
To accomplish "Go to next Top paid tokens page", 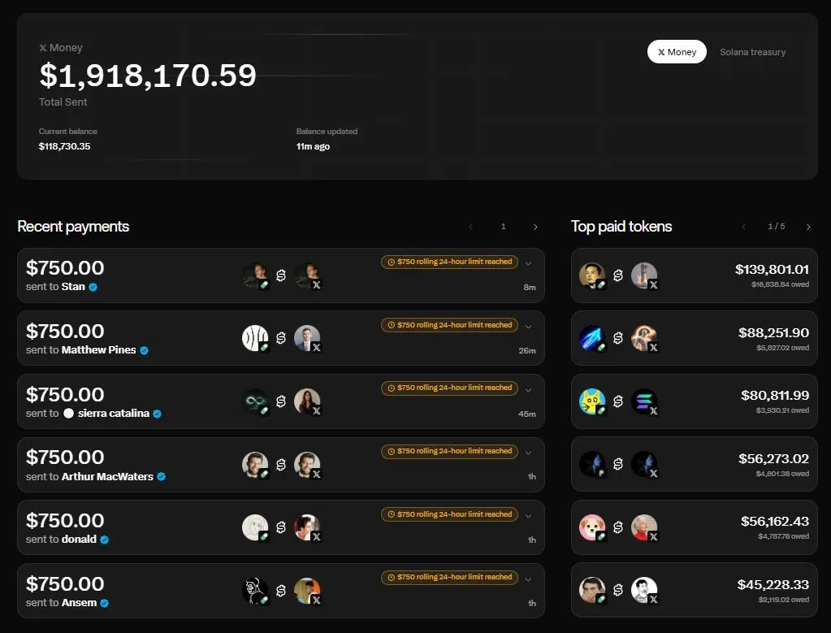I will (x=808, y=227).
